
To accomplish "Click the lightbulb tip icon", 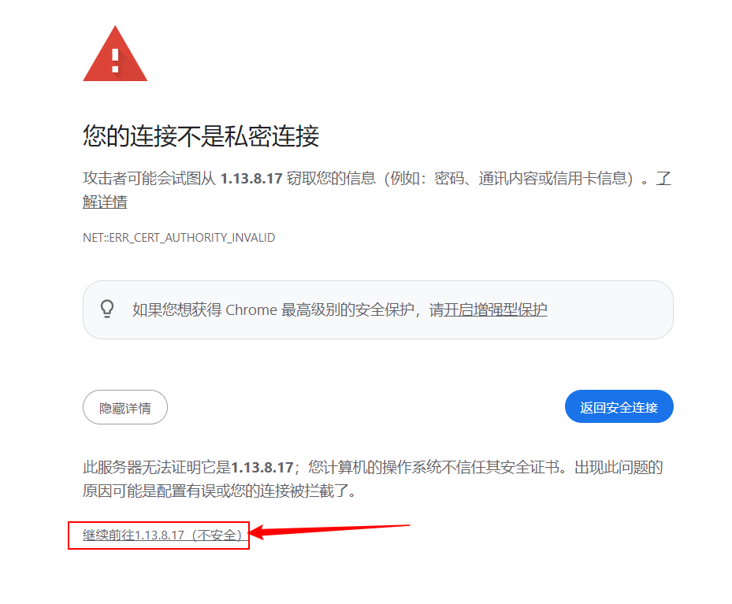I will pyautogui.click(x=107, y=309).
